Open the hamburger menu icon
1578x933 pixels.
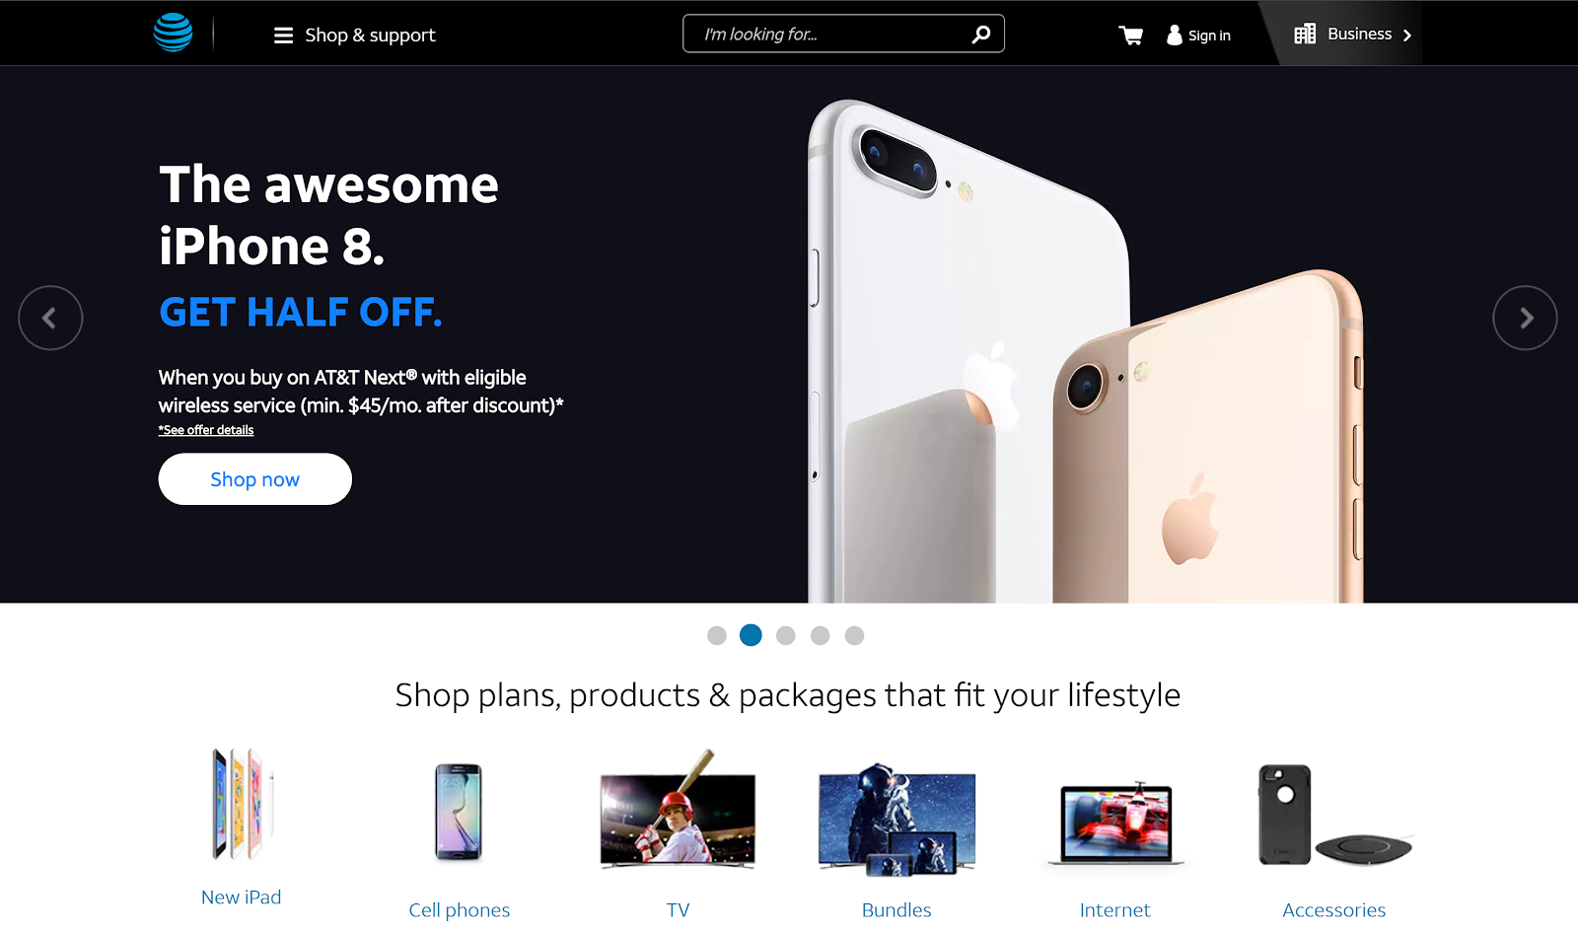(283, 36)
